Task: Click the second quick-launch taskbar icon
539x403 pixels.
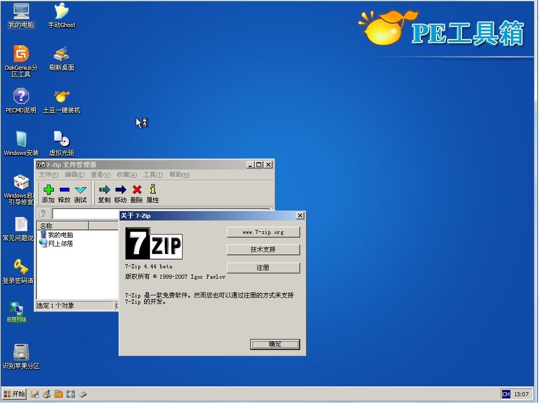Action: pyautogui.click(x=46, y=394)
